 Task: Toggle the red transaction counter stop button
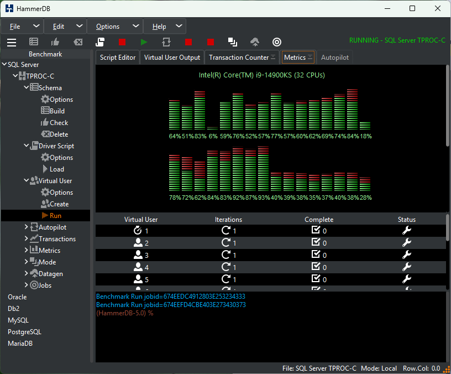pos(188,42)
